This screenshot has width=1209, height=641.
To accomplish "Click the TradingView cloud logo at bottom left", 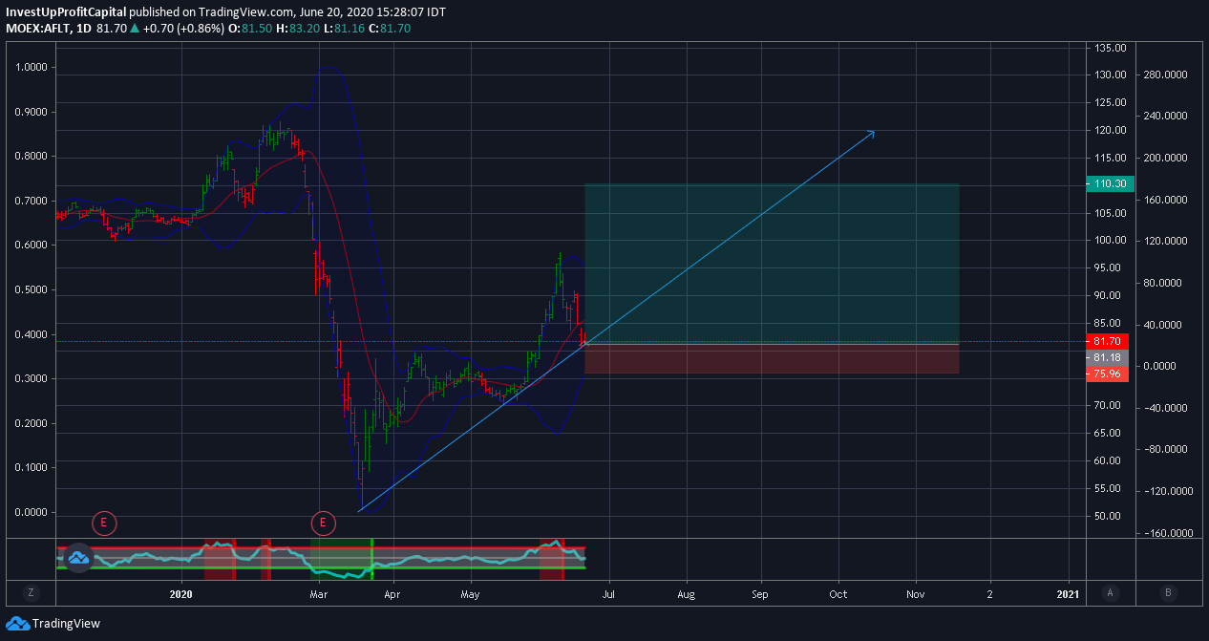I will [17, 624].
